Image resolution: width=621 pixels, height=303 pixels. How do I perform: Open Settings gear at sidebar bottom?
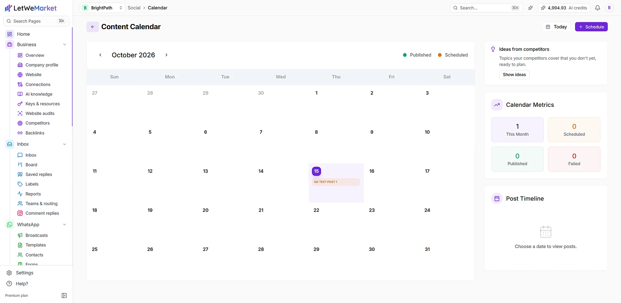pos(9,273)
